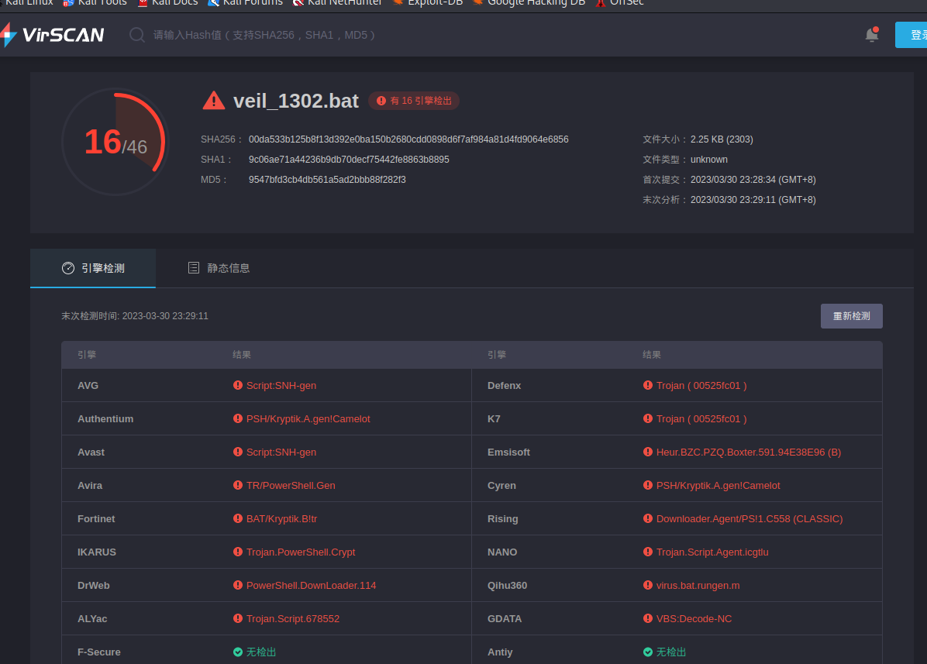Click the file name veil_1302.bat
Viewport: 927px width, 664px height.
tap(295, 101)
